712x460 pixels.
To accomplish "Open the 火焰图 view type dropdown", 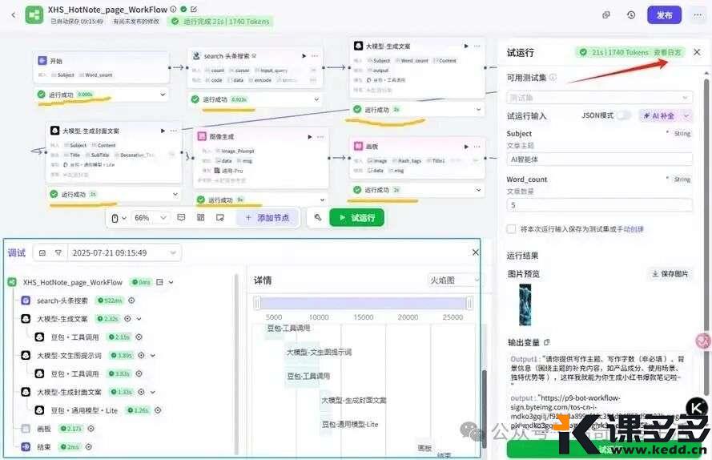I will (x=453, y=280).
